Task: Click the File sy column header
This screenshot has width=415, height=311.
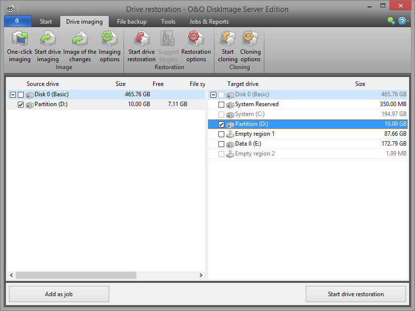Action: pyautogui.click(x=197, y=84)
